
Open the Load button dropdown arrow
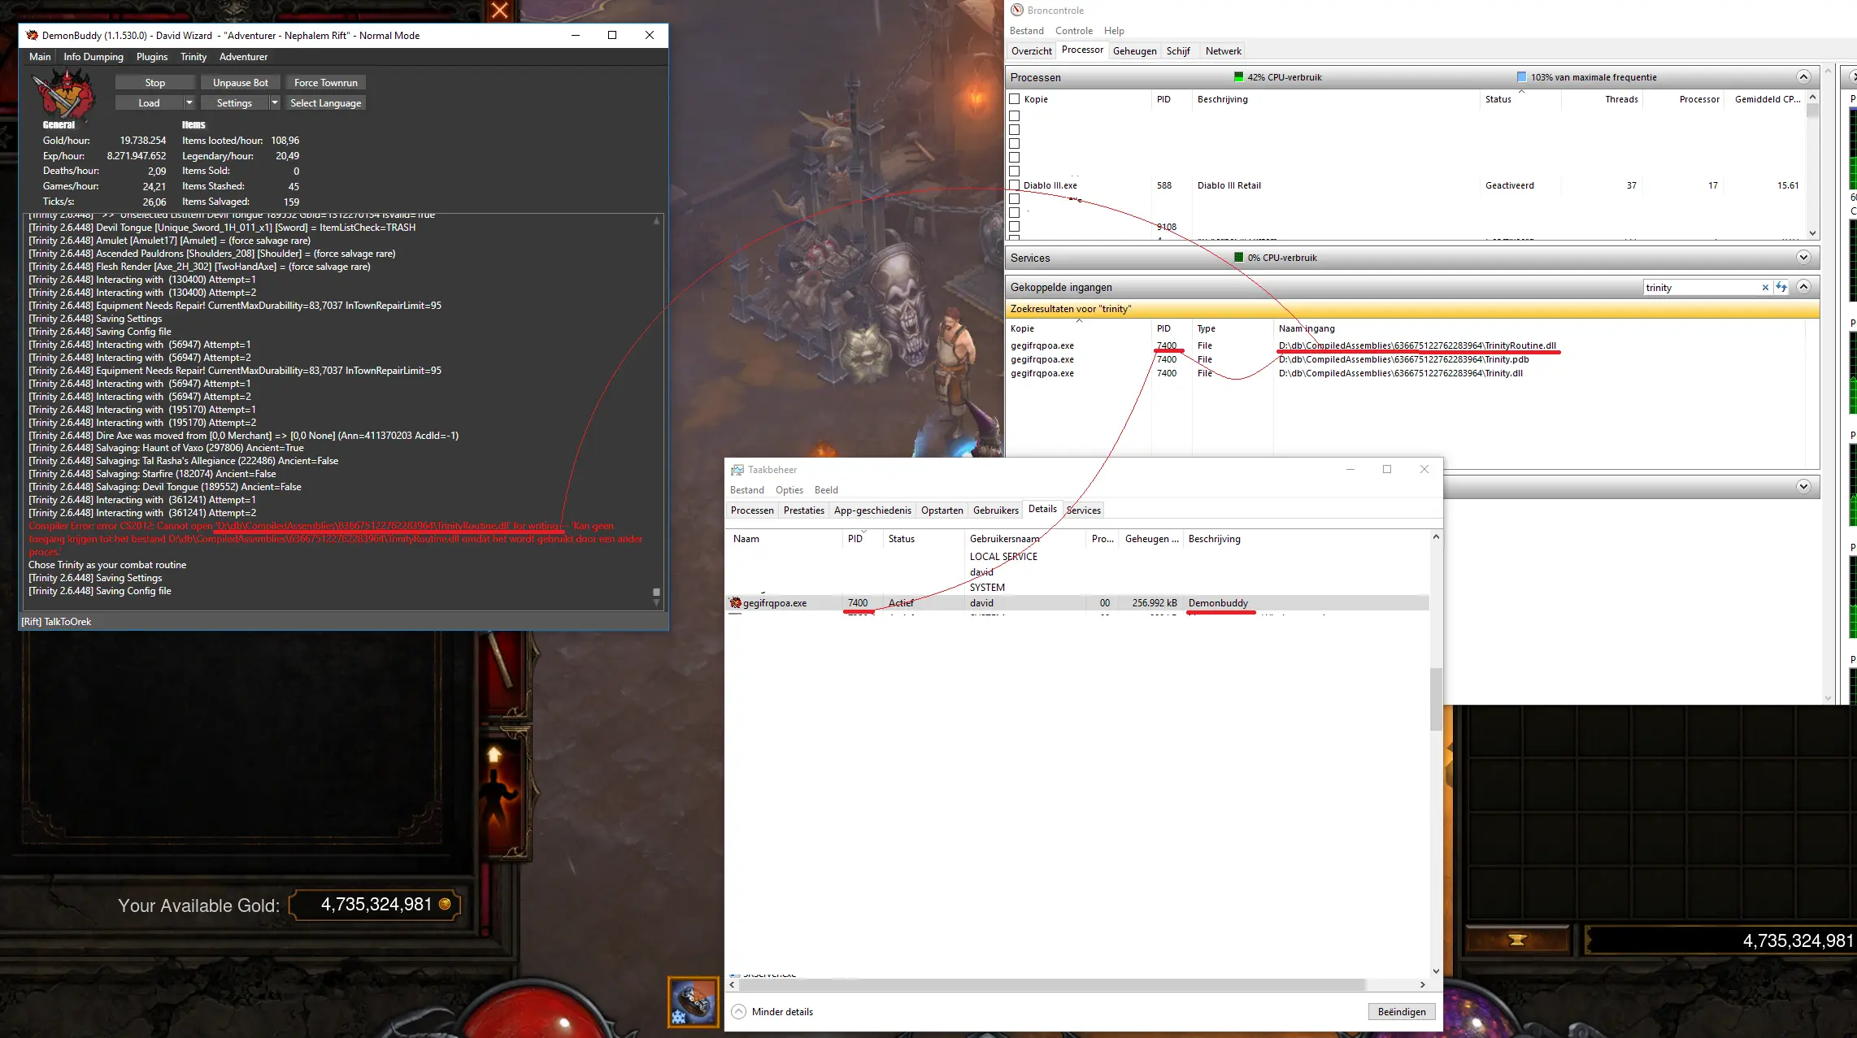189,103
